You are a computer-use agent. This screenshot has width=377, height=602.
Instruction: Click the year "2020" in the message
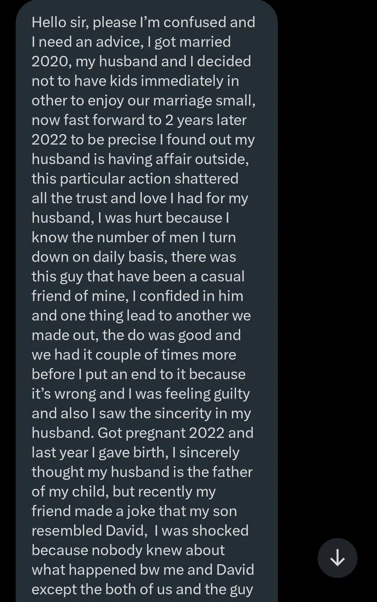tap(50, 61)
